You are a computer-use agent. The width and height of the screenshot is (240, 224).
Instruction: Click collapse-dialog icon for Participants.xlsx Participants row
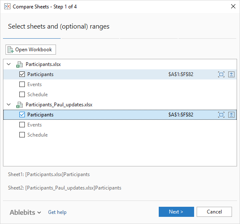(x=231, y=74)
